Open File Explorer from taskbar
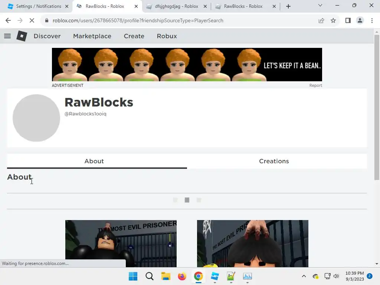The width and height of the screenshot is (380, 285). 166,276
